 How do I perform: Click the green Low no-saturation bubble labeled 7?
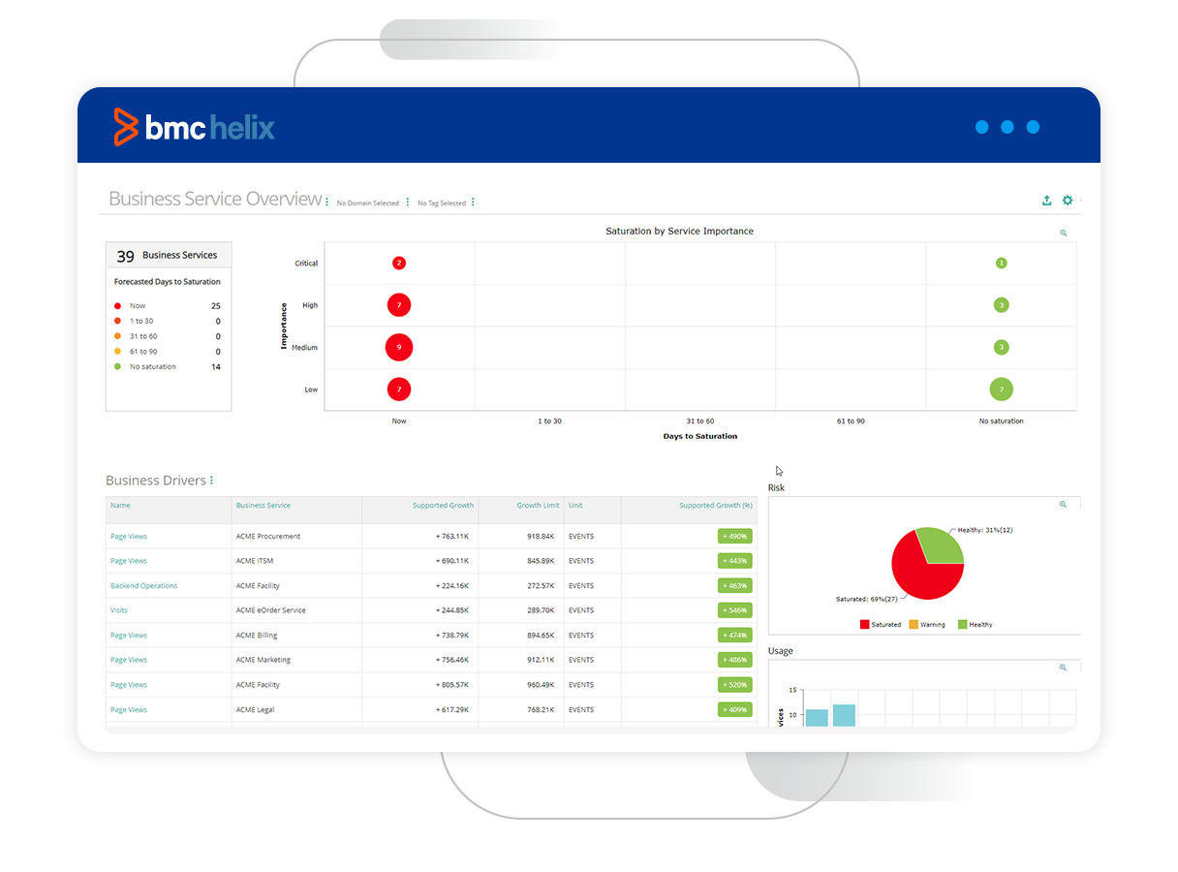1001,389
